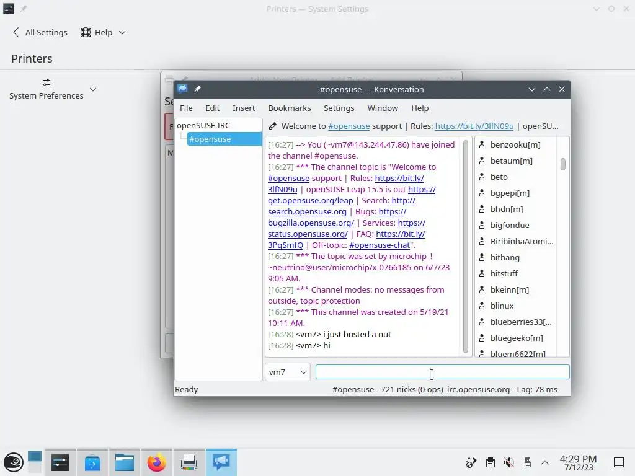Viewport: 635px width, 476px height.
Task: Select user benzooku[m] in nick list
Action: coord(515,144)
